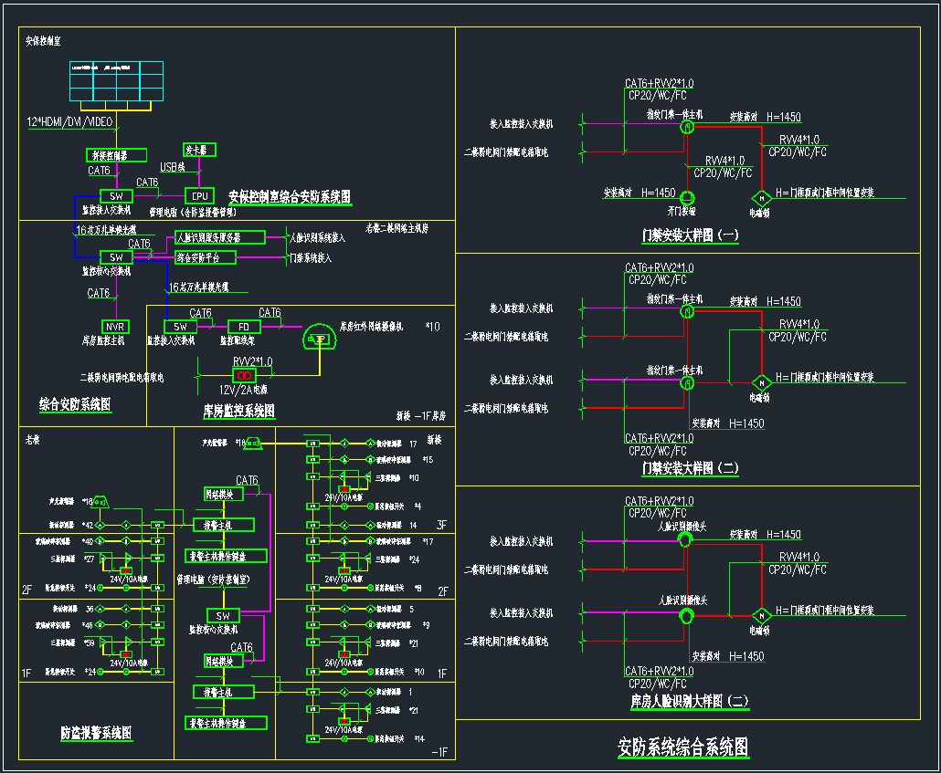Click the 拼接控制器 block
Screen dimensions: 941x773
point(118,155)
